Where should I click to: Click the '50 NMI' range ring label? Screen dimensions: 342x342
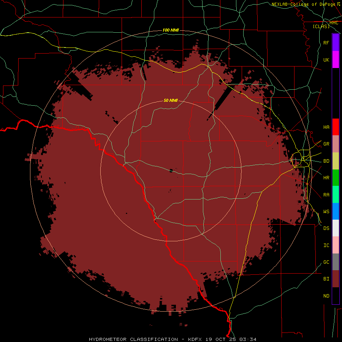coord(171,100)
